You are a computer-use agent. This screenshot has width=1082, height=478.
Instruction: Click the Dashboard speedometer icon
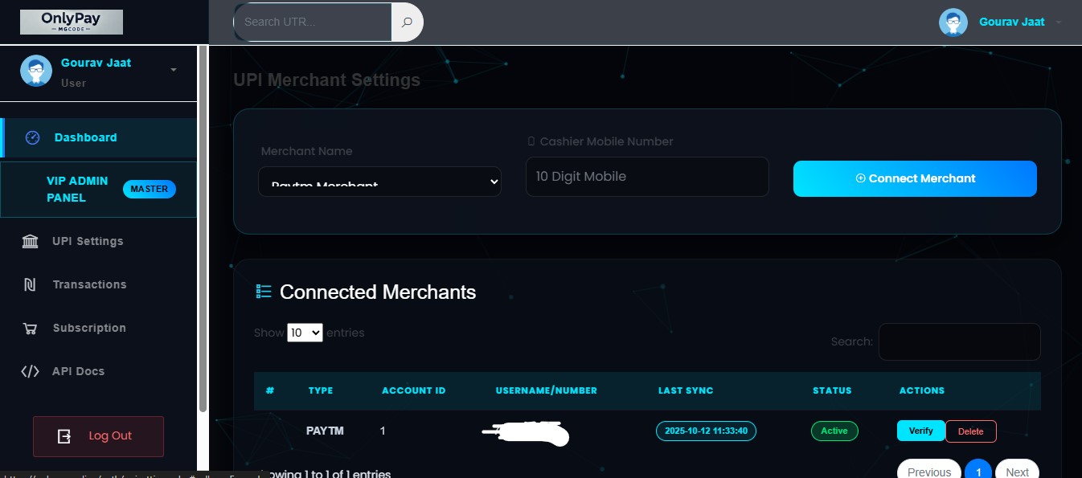[x=32, y=137]
